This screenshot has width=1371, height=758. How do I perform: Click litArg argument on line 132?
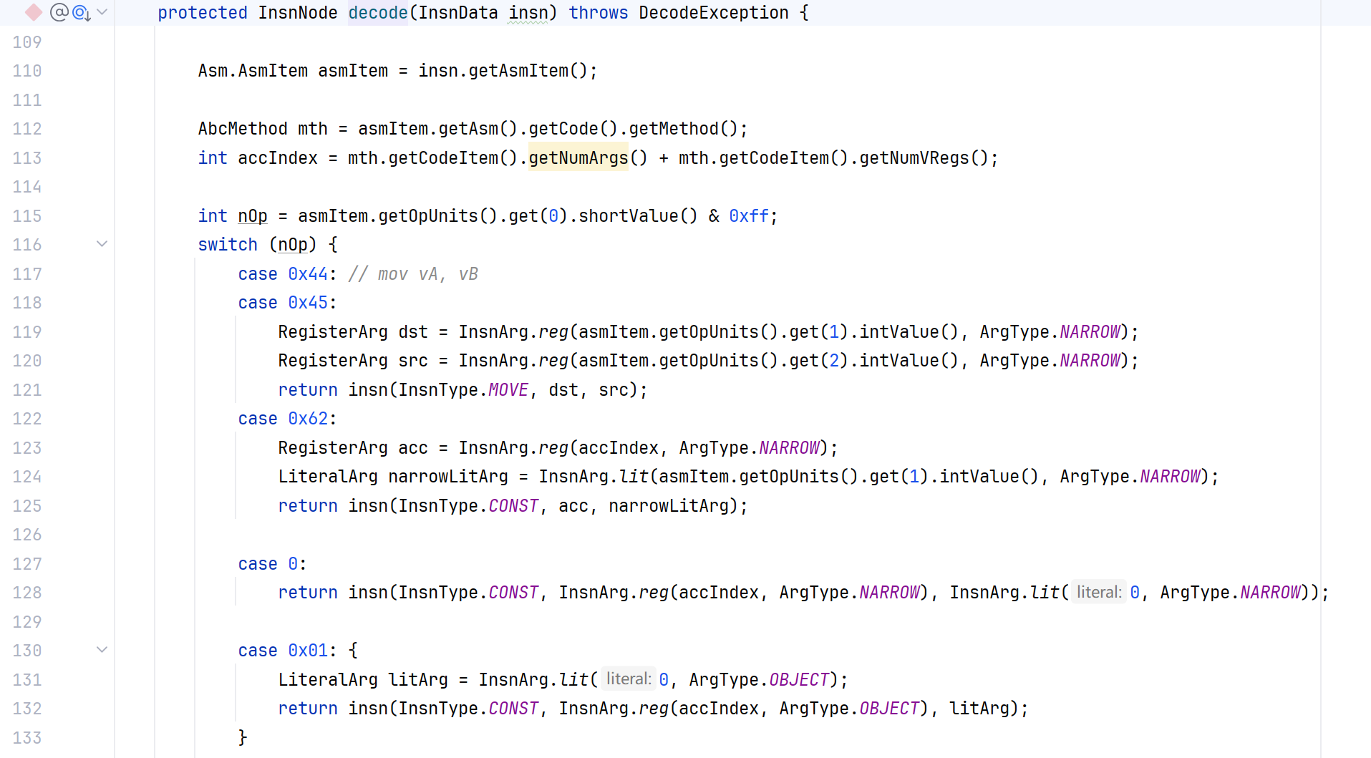(979, 709)
